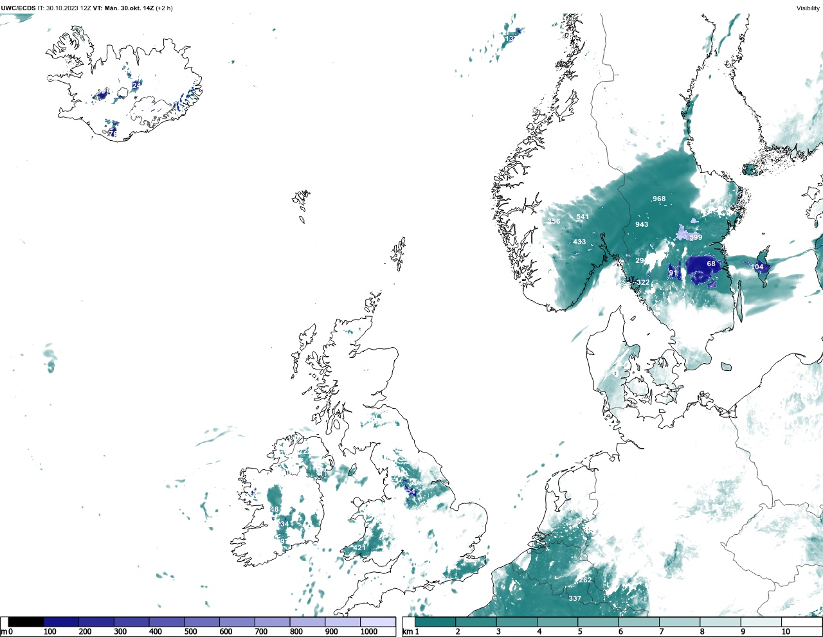The image size is (823, 637).
Task: Click the 9–10 km near-white legend swatch
Action: coord(761,622)
